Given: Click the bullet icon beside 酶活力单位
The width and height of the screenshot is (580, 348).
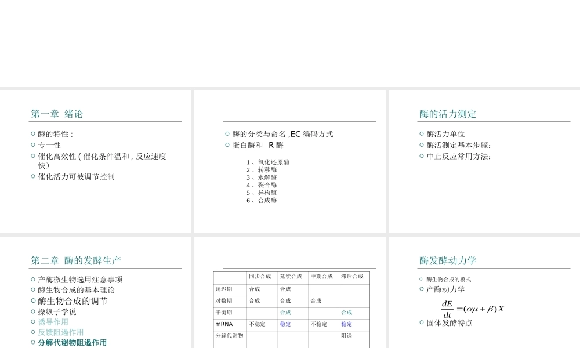Looking at the screenshot, I should 420,134.
